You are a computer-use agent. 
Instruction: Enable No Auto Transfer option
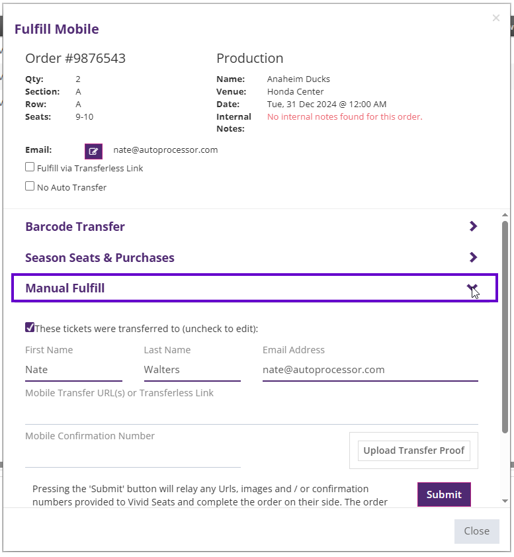click(x=29, y=187)
